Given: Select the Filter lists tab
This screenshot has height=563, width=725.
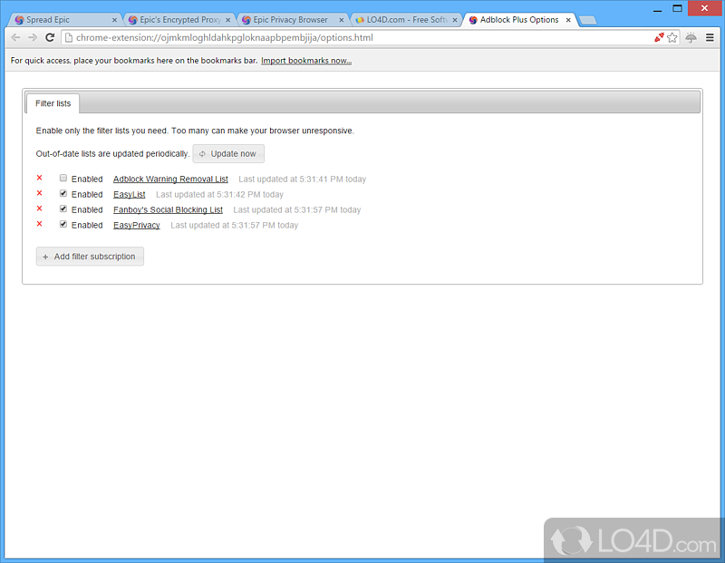Looking at the screenshot, I should pyautogui.click(x=53, y=103).
